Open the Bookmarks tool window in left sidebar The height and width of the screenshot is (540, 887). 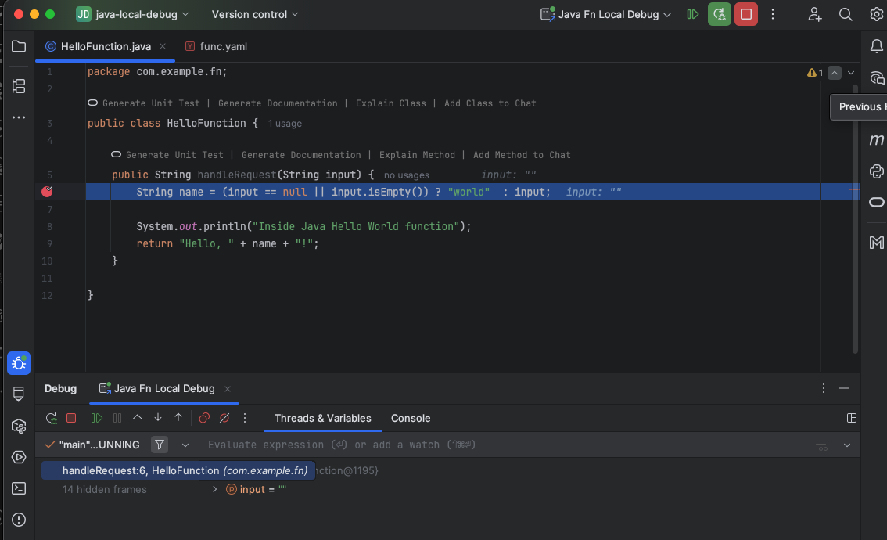click(x=19, y=394)
